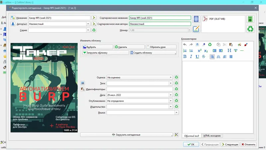Switch to the 'HTML исходник' tab

(212, 136)
